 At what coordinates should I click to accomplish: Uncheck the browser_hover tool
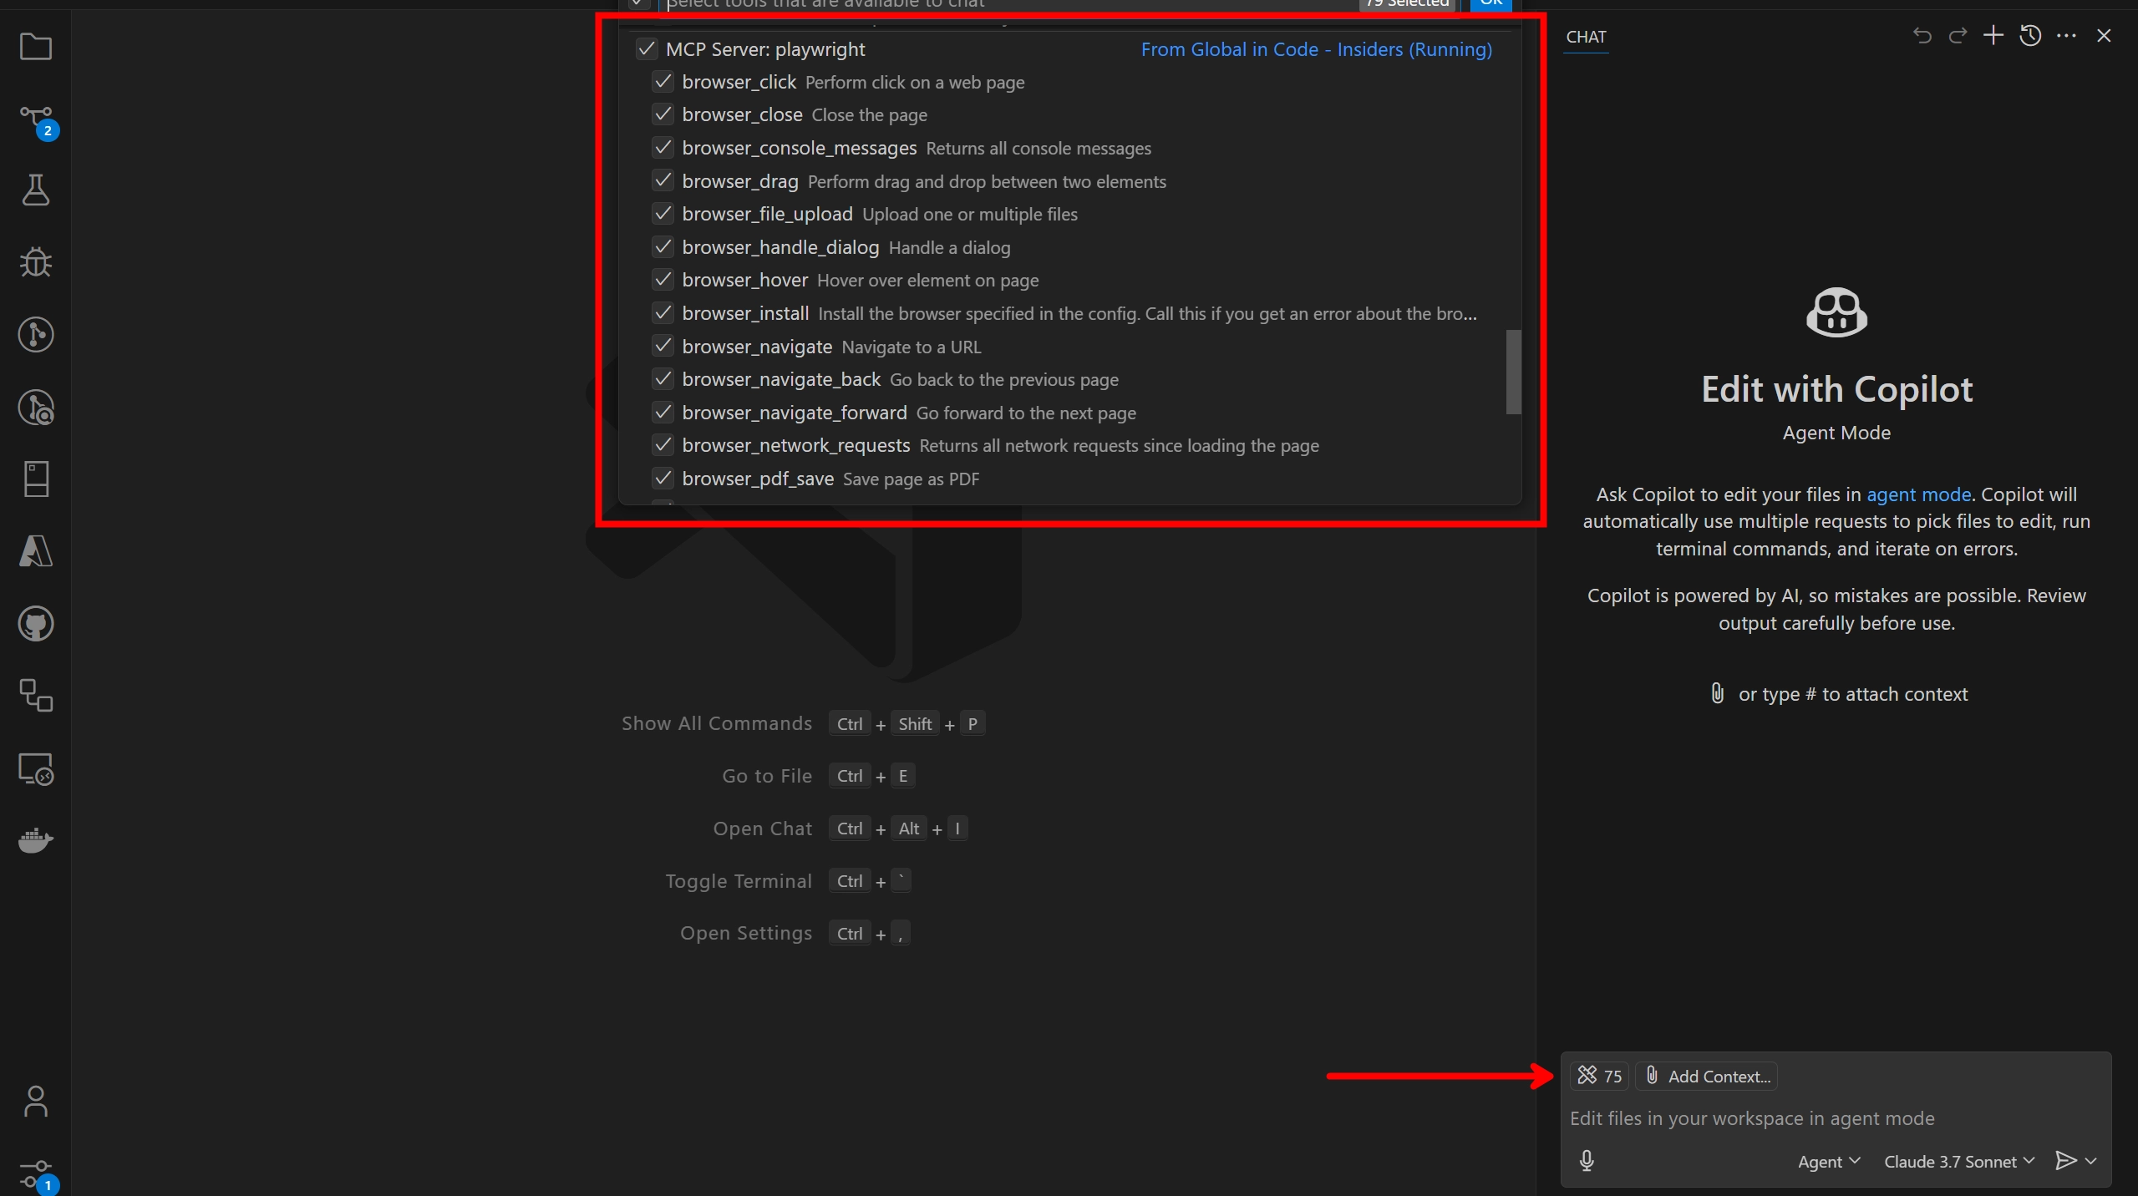point(663,280)
